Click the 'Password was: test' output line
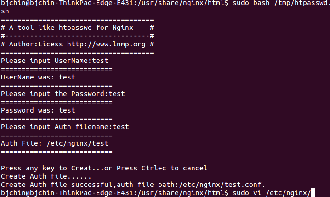Screen dimensions: 330x197 click(x=38, y=110)
